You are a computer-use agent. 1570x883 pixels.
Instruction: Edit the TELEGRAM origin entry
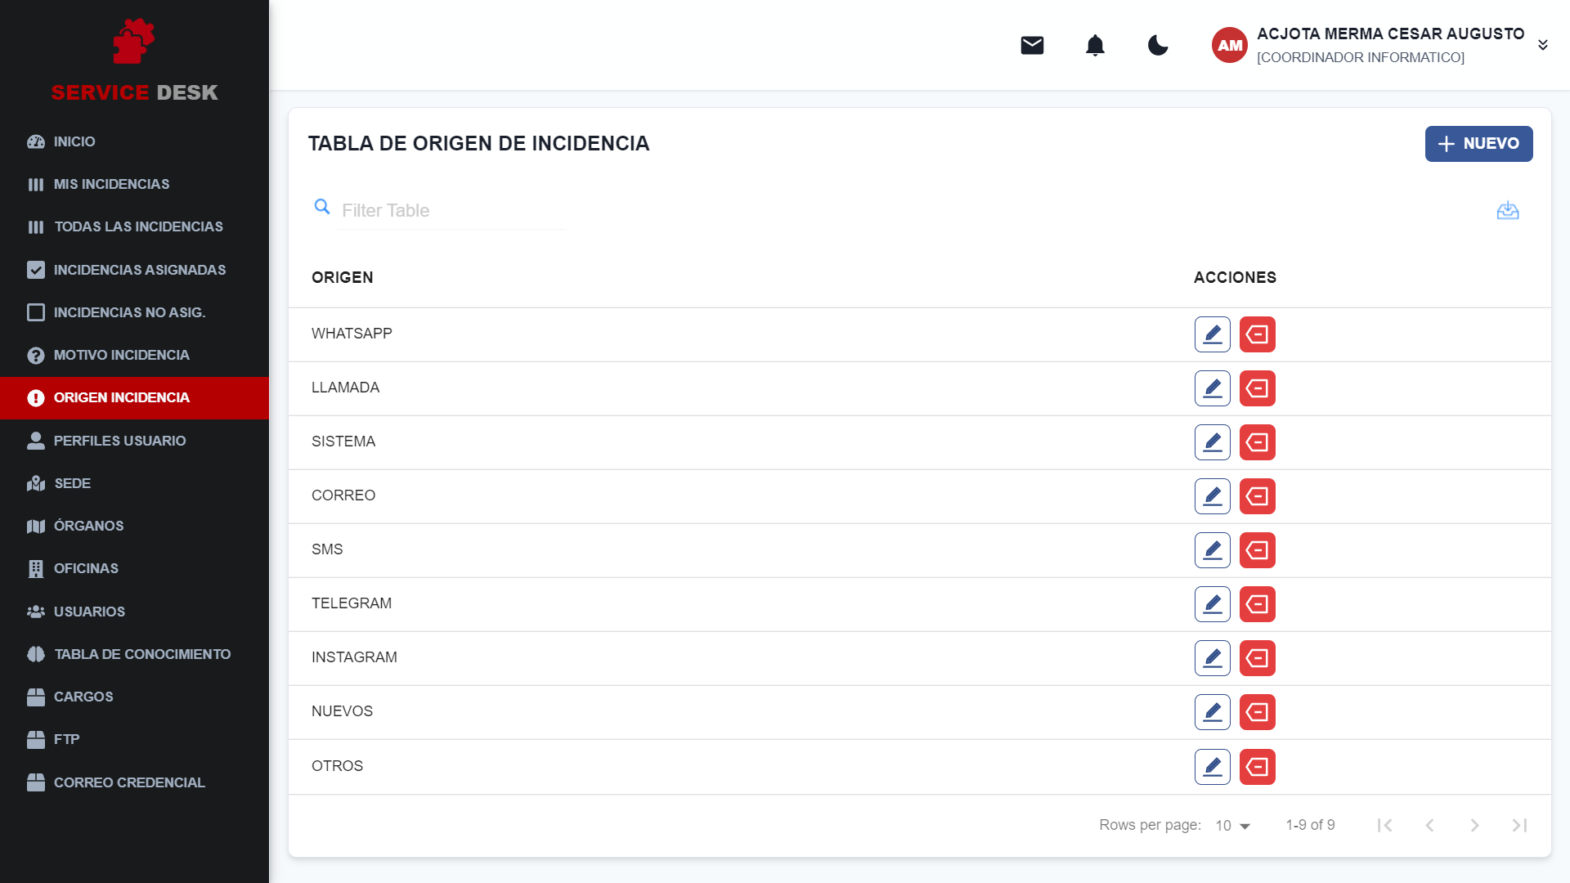[1212, 603]
